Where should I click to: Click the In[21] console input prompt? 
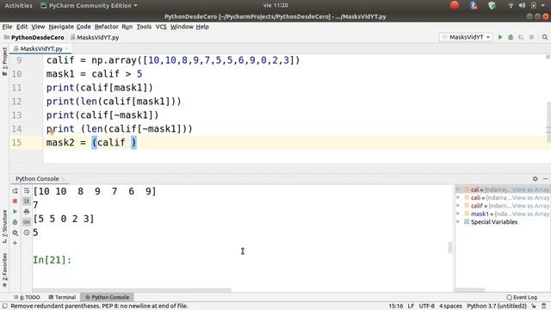click(52, 260)
